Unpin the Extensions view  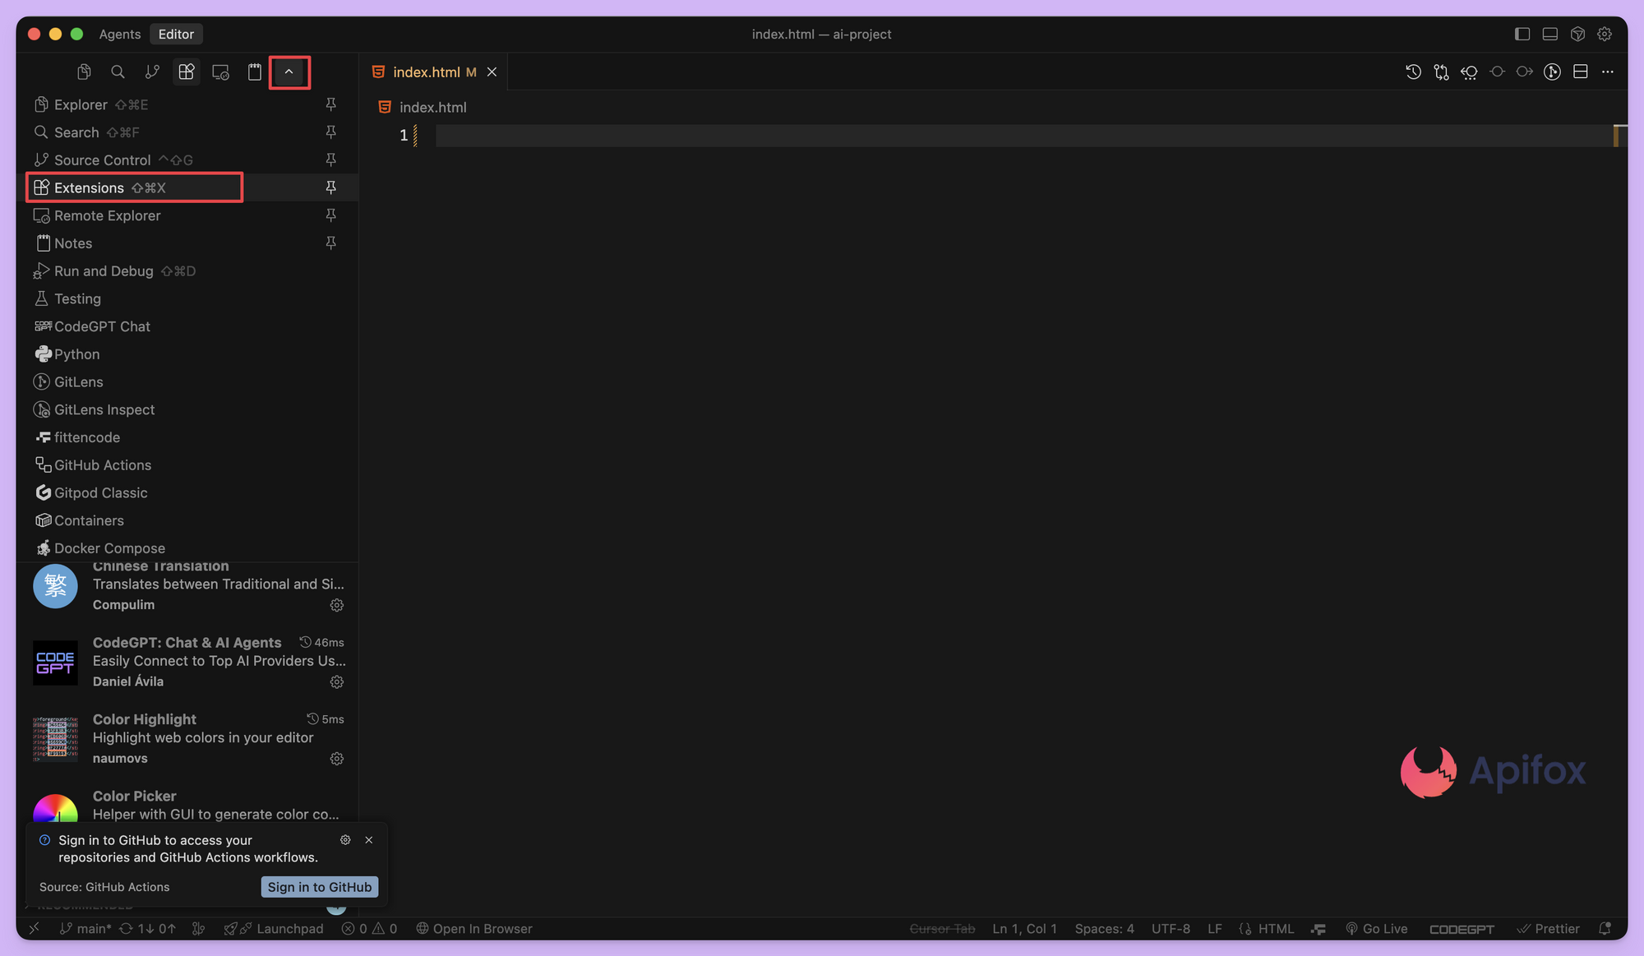330,187
